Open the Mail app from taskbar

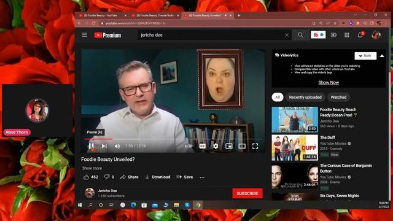click(155, 205)
